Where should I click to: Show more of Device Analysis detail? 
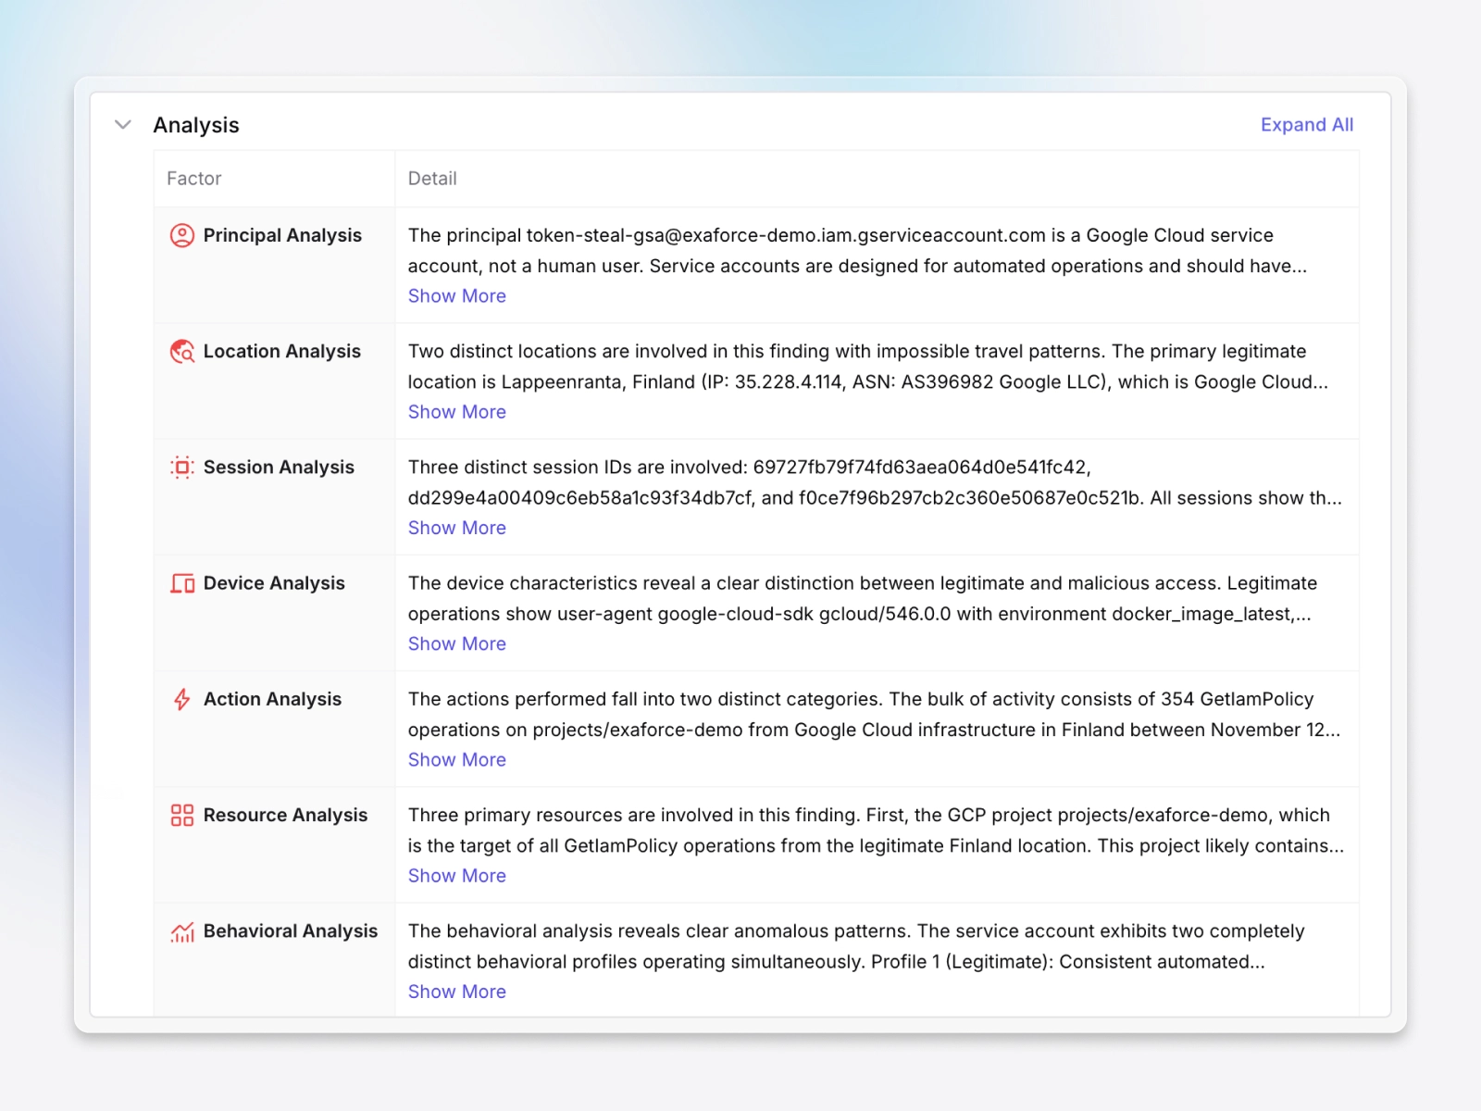point(457,643)
